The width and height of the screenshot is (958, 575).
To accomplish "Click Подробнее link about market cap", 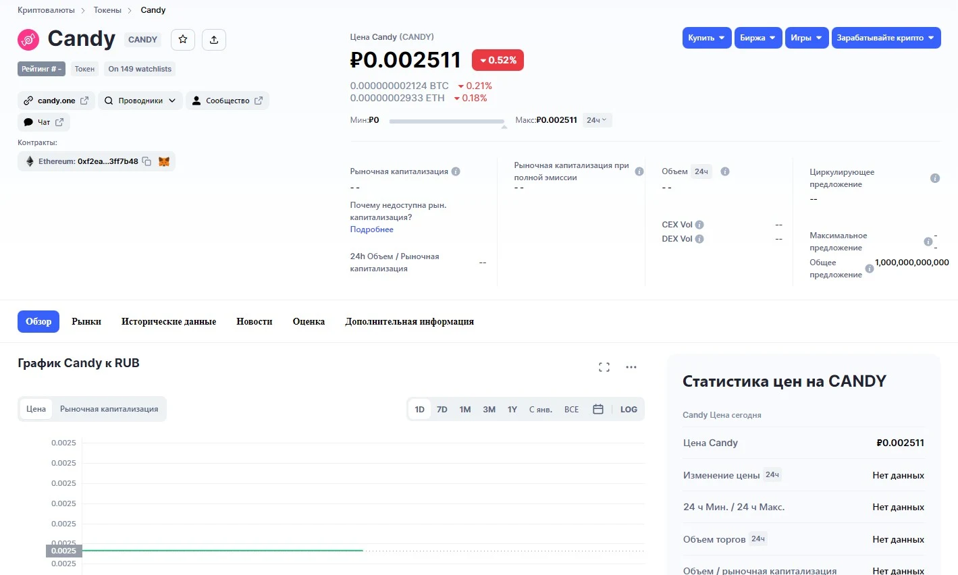I will click(371, 229).
